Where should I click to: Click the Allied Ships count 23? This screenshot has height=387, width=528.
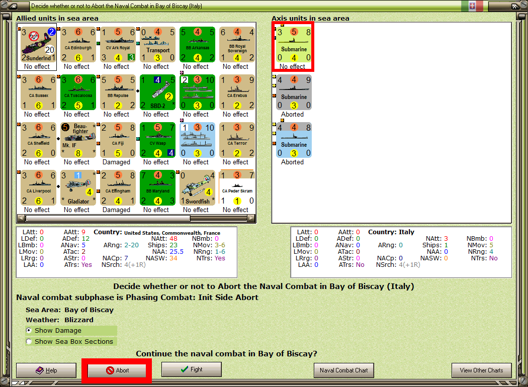[173, 245]
